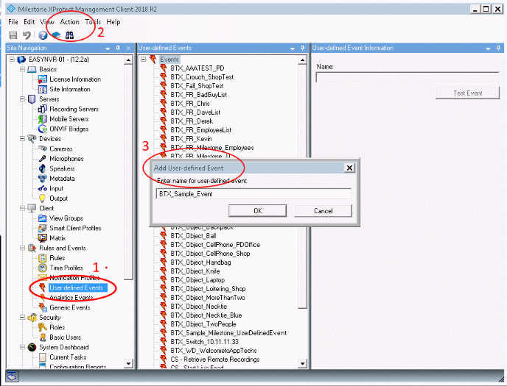Screen dimensions: 507x386
Task: Select BTX_FR_EmployeeList event
Action: click(x=201, y=130)
